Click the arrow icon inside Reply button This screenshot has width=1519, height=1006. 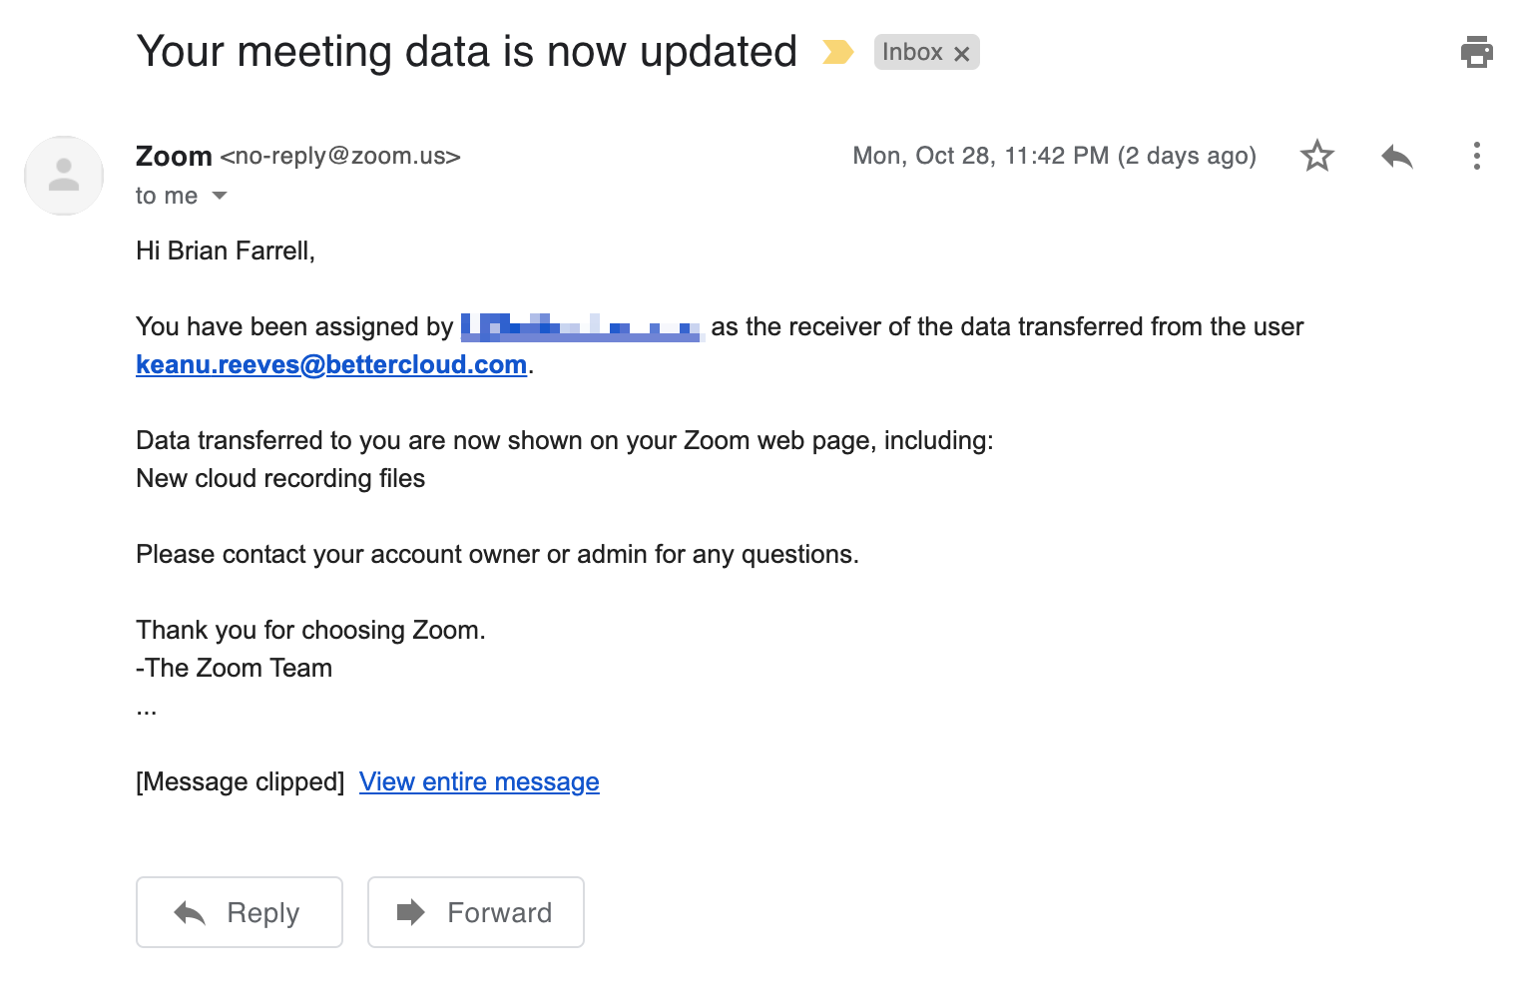click(x=190, y=912)
